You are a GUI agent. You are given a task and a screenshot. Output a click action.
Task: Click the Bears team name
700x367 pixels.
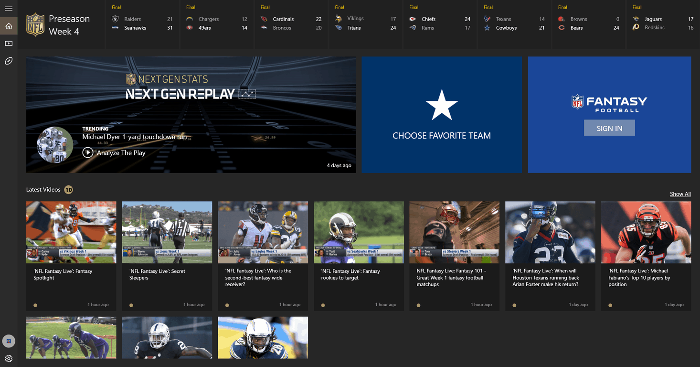click(576, 28)
